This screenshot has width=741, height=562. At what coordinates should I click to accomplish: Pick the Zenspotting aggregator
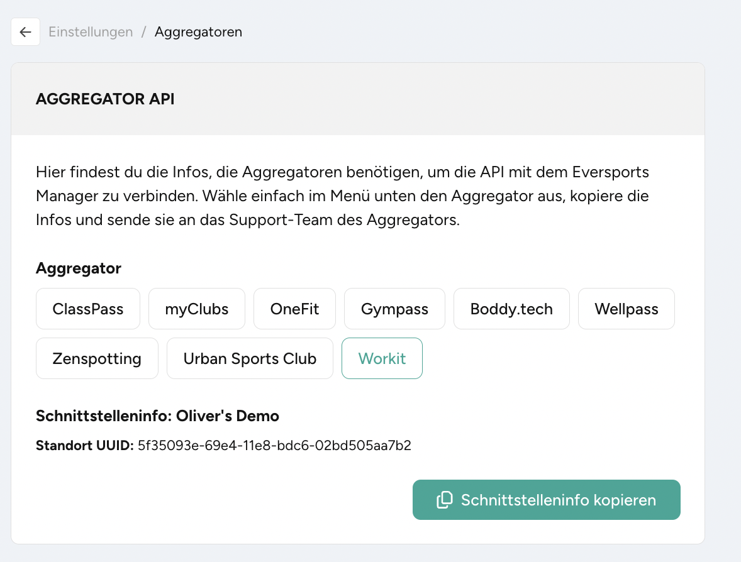pyautogui.click(x=97, y=358)
